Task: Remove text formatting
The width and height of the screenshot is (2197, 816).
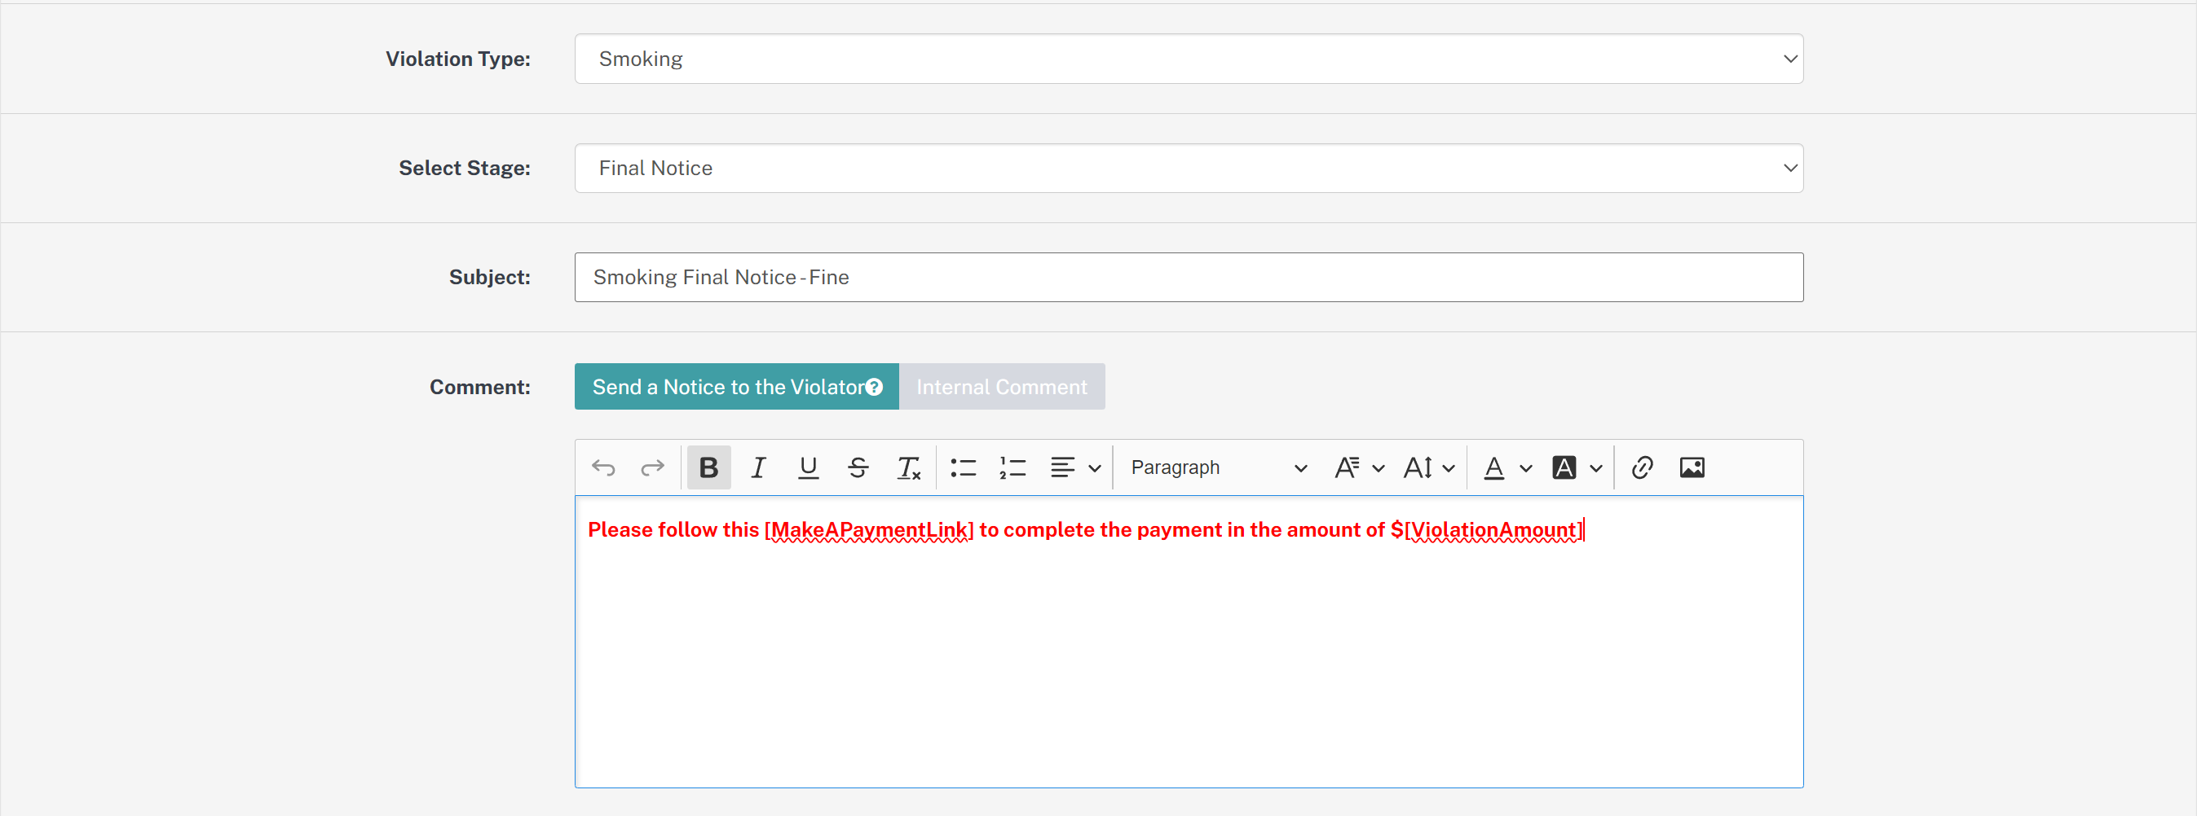Action: (908, 467)
